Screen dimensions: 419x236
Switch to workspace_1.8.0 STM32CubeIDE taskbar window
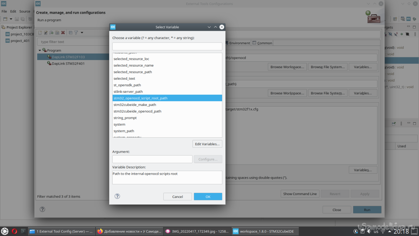265,231
